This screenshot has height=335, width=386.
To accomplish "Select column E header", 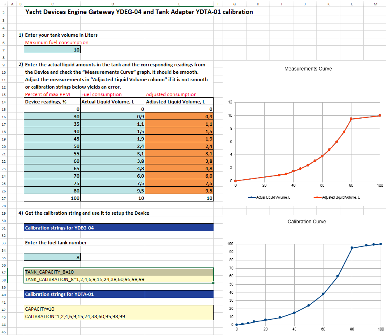I will 179,4.
